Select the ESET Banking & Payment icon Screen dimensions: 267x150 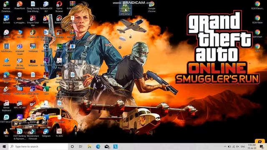[20, 134]
